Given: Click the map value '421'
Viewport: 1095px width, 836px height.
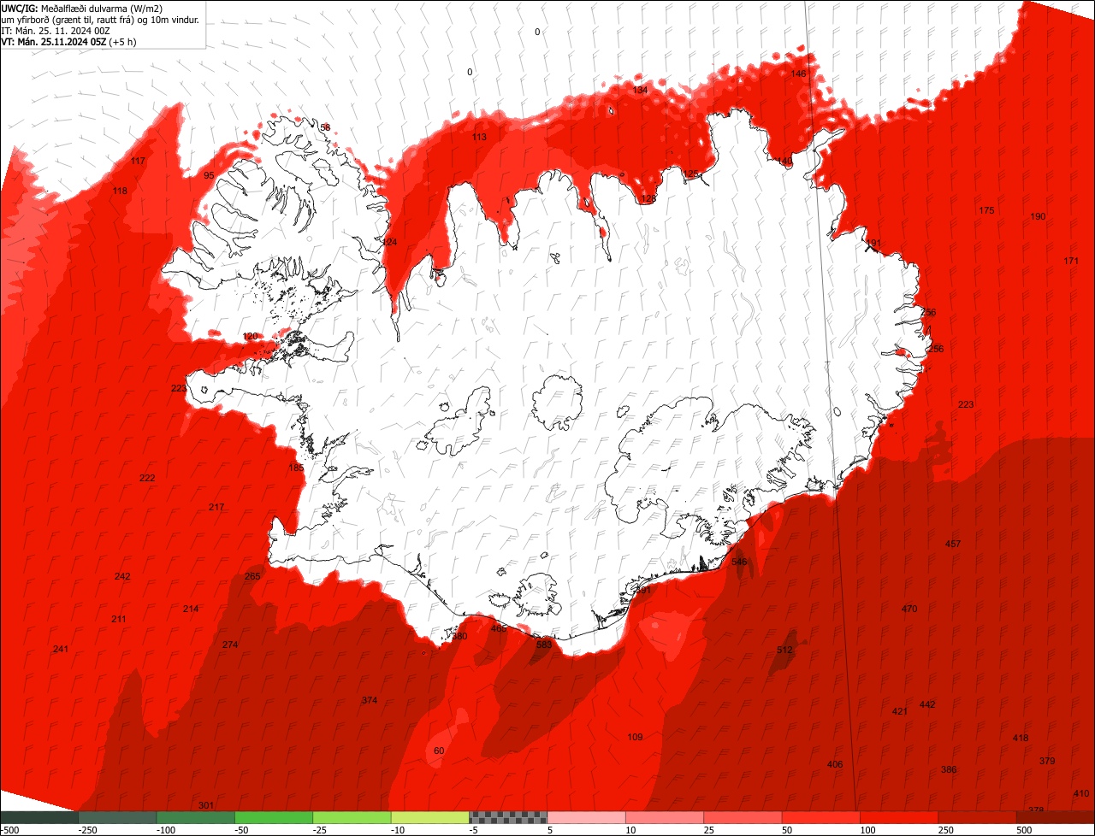Looking at the screenshot, I should pos(900,711).
